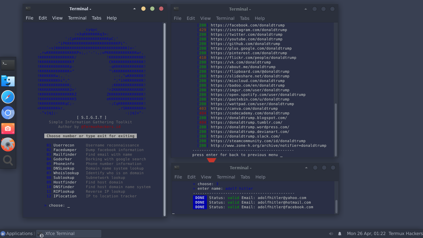Open the Applications menu in bottom panel
Image resolution: width=423 pixels, height=238 pixels.
pos(17,234)
